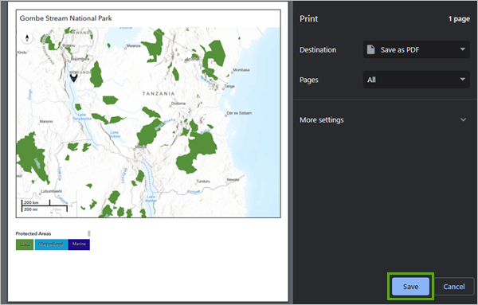Click the large green protected area near Mbeya
The height and width of the screenshot is (305, 478).
click(150, 131)
